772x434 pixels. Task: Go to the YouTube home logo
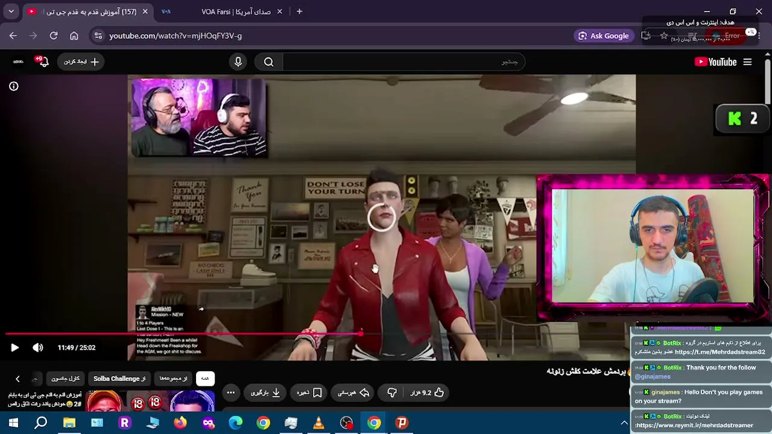pyautogui.click(x=715, y=61)
